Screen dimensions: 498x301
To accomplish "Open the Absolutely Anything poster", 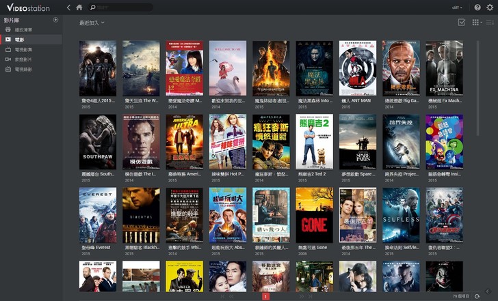I will click(x=228, y=215).
